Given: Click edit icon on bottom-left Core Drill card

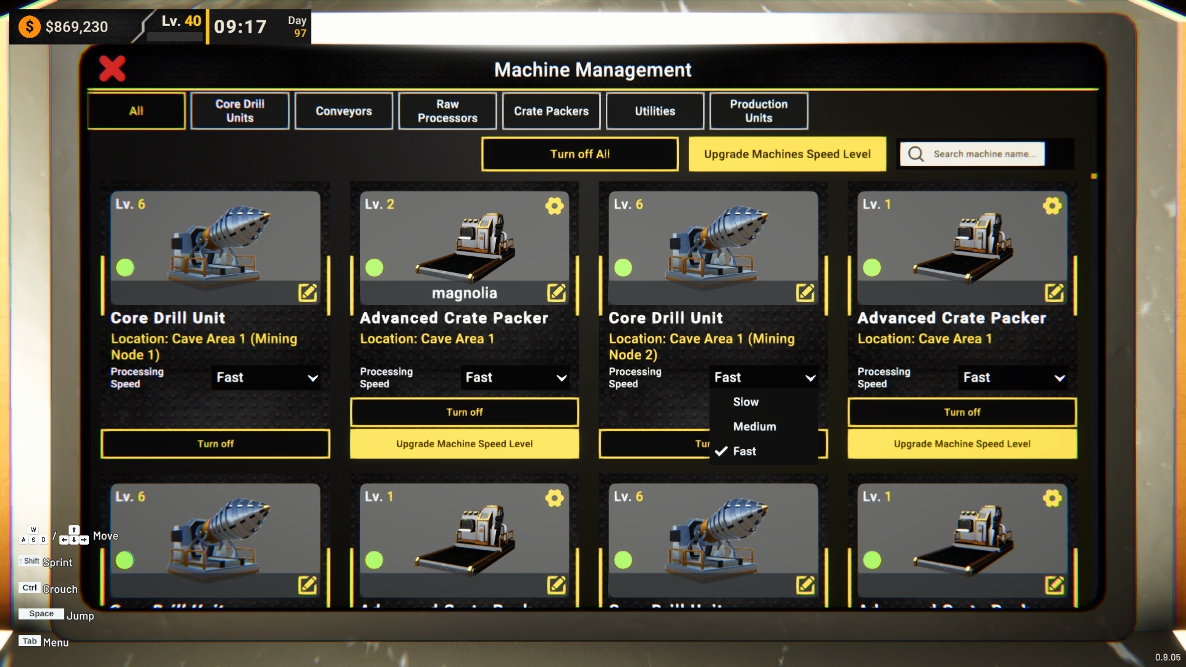Looking at the screenshot, I should [307, 584].
